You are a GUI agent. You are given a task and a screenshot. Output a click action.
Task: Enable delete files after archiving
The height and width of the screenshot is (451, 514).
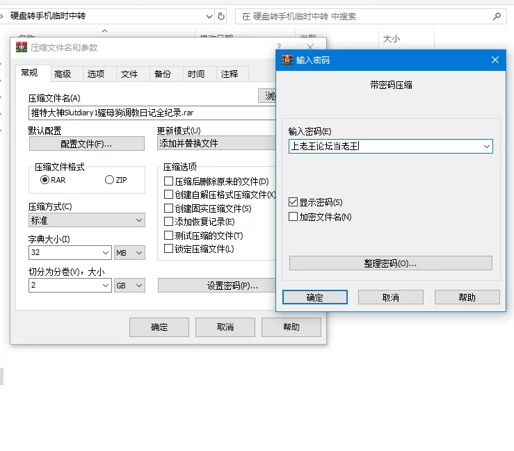pos(168,181)
